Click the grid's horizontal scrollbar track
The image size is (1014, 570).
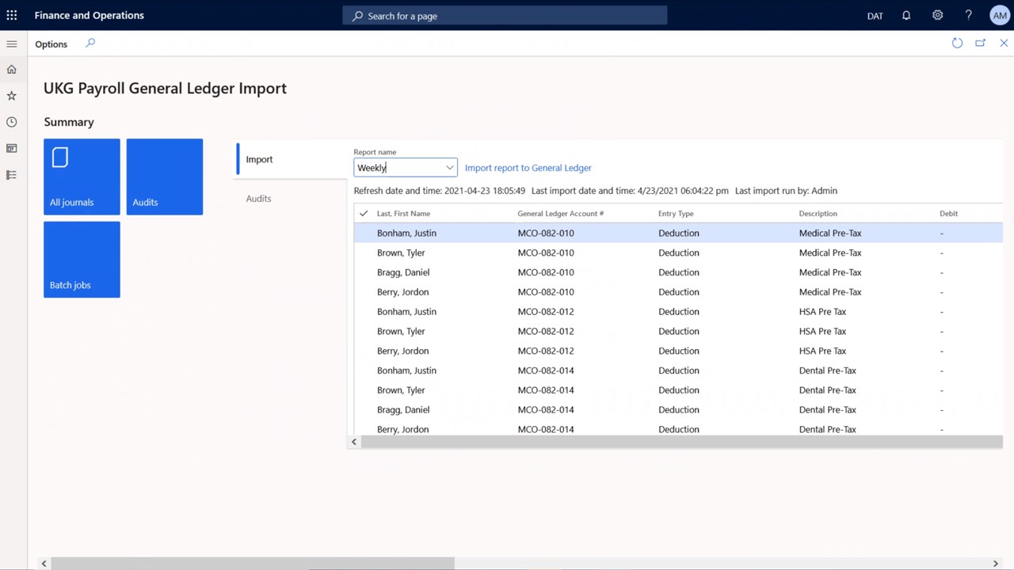click(682, 442)
